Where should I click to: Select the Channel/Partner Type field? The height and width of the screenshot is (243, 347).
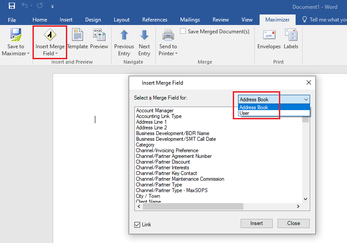pyautogui.click(x=159, y=185)
